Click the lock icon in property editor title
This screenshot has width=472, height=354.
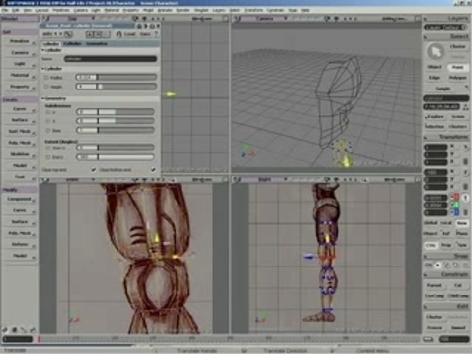139,26
